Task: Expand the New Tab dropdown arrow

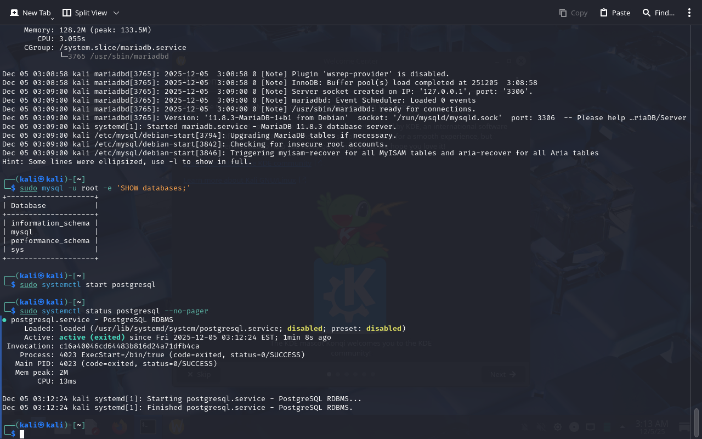Action: 52,19
